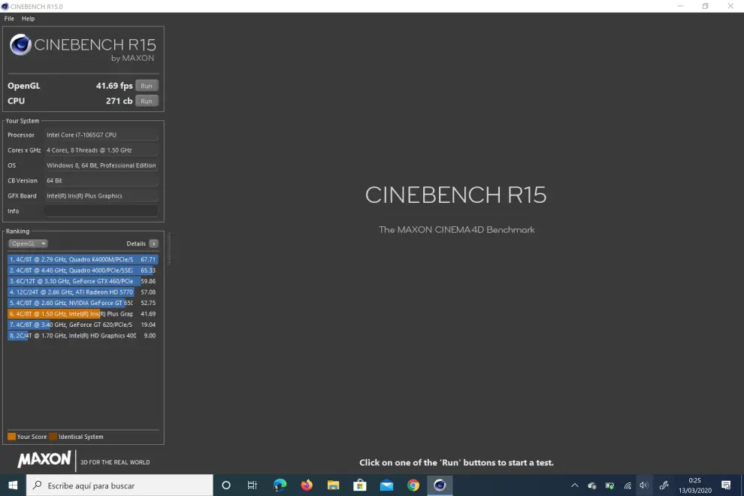Viewport: 744px width, 496px height.
Task: Click the Cinebench logo sphere icon
Action: (x=21, y=45)
